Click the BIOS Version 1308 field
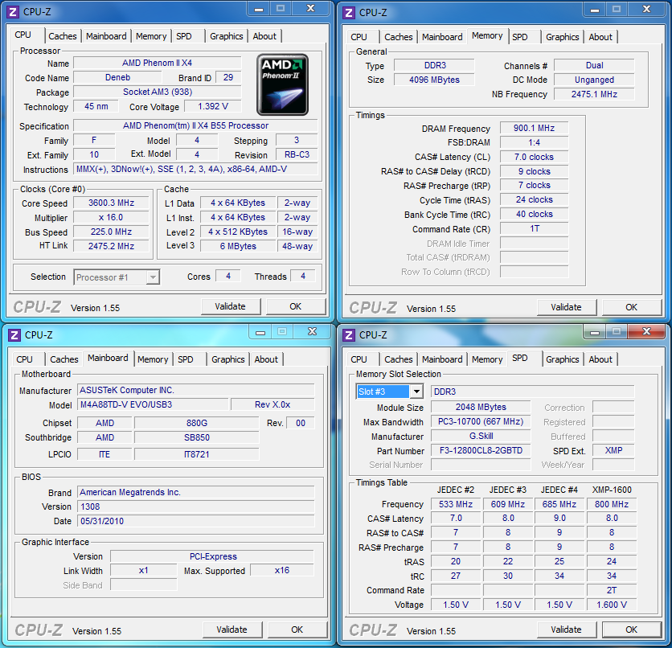672x648 pixels. tap(196, 507)
